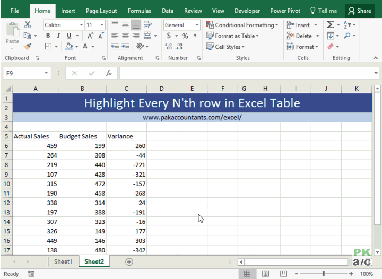Increase font size with large A

click(x=90, y=36)
